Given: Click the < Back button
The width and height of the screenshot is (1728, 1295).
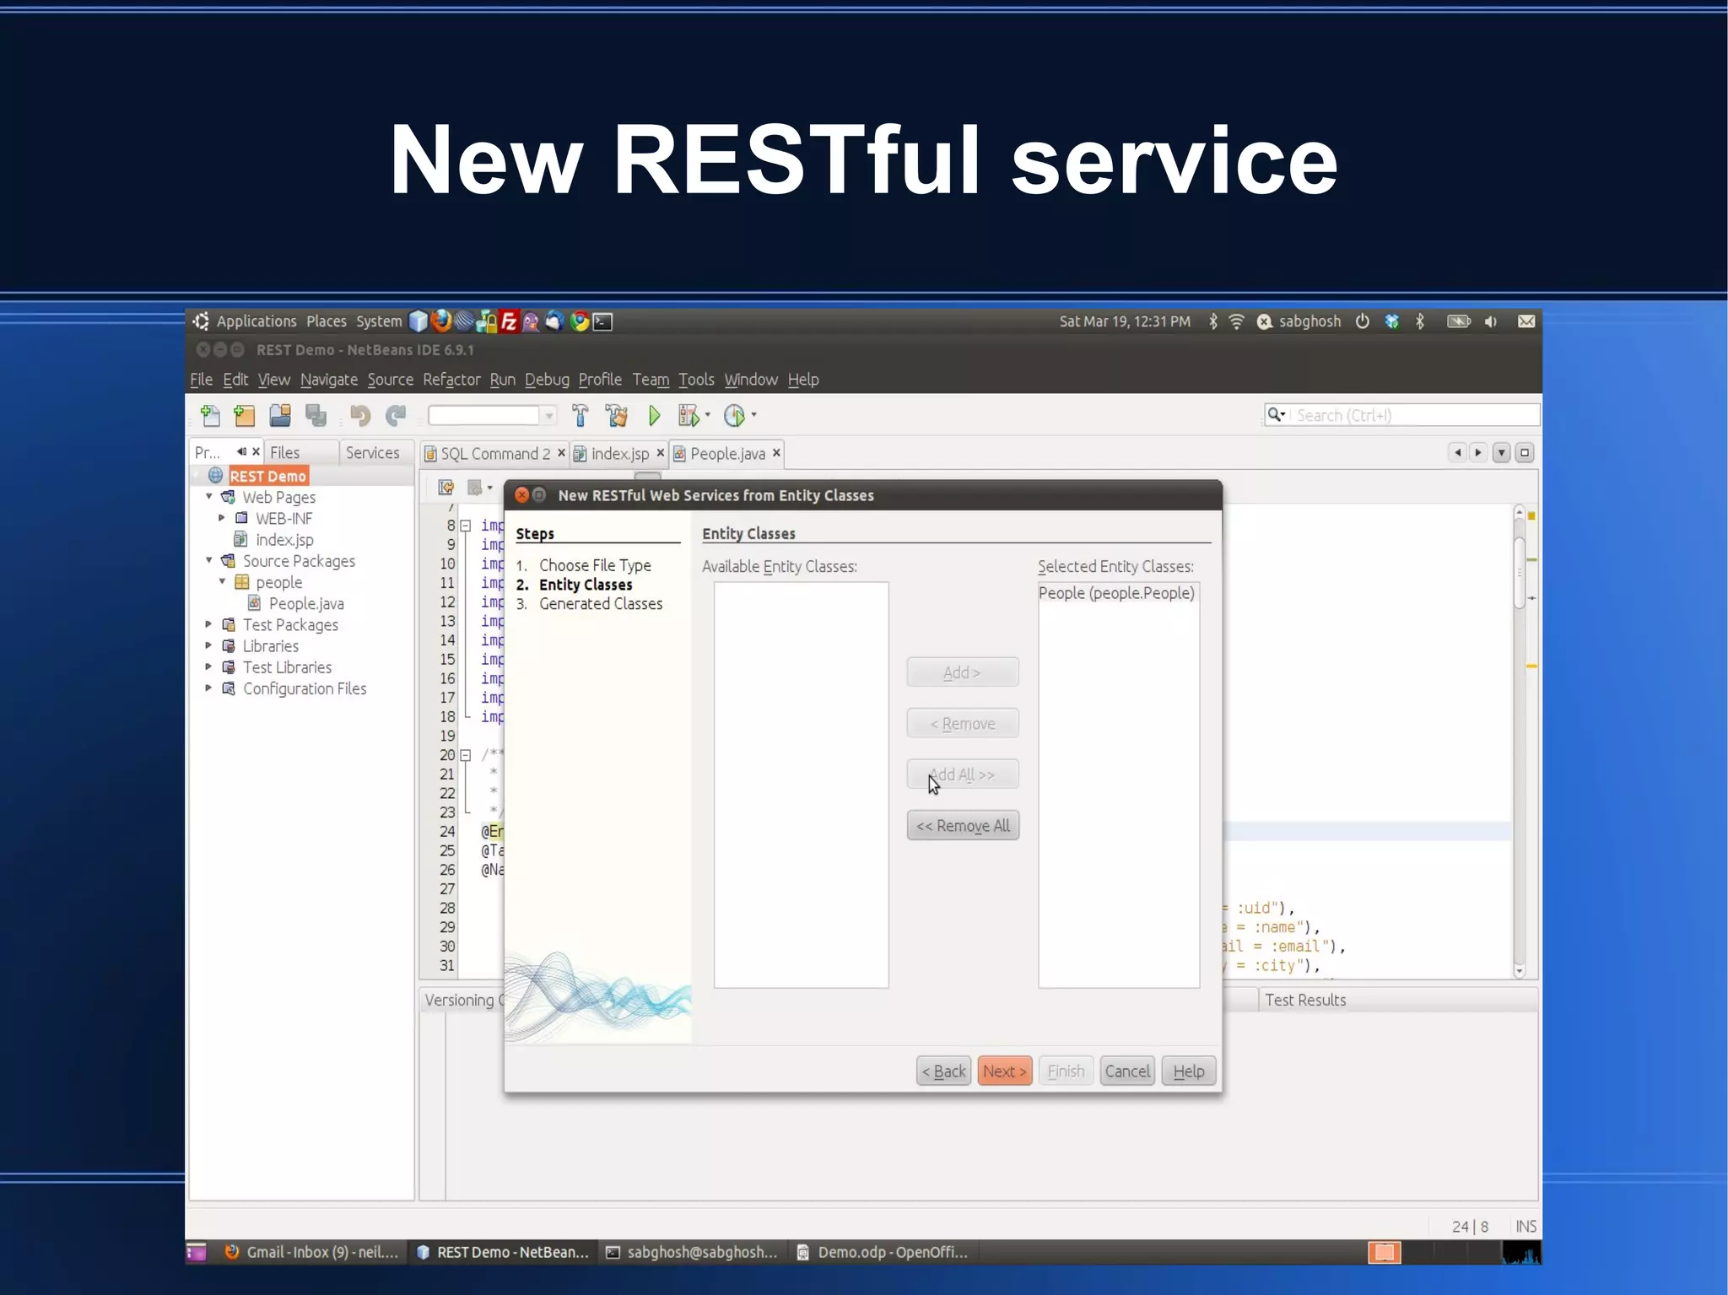Looking at the screenshot, I should pyautogui.click(x=943, y=1071).
